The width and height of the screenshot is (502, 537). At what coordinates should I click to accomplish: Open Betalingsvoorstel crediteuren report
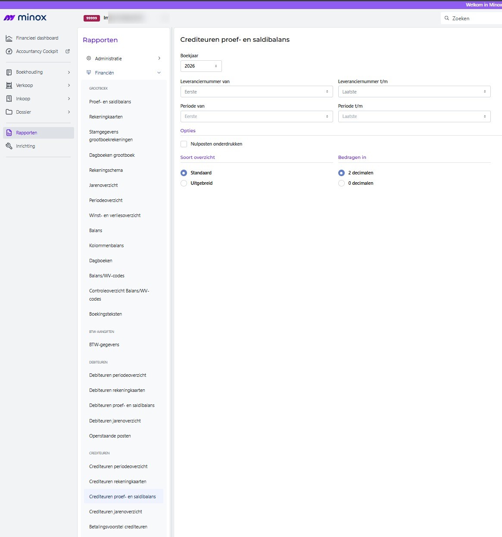[x=118, y=527]
